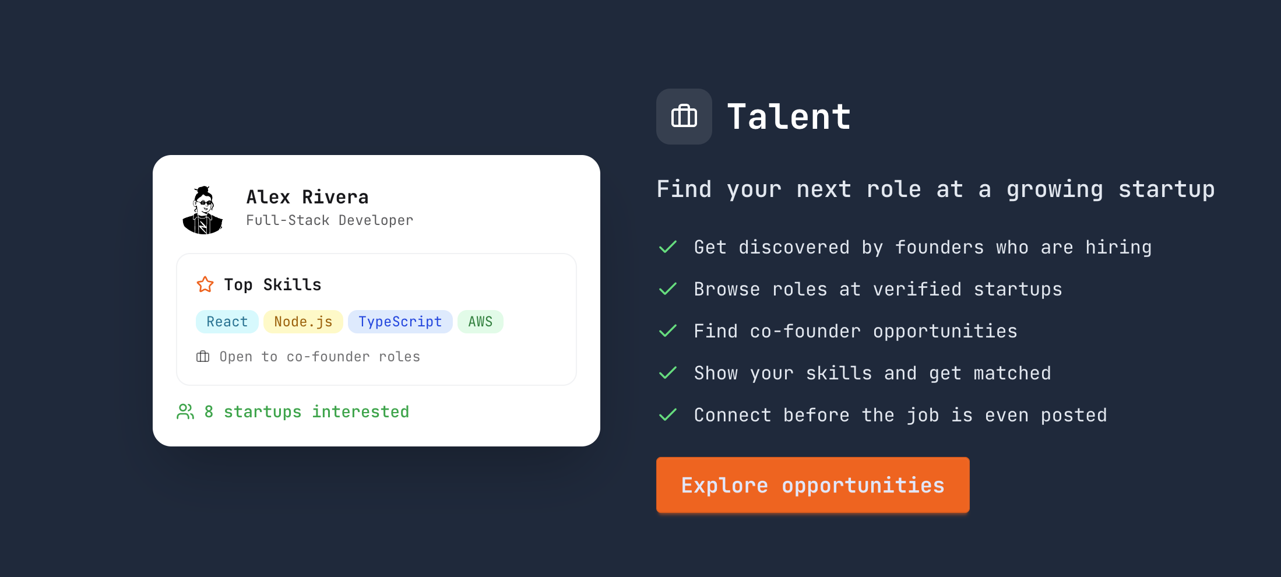Viewport: 1281px width, 577px height.
Task: Toggle the AWS skill tag
Action: (480, 321)
